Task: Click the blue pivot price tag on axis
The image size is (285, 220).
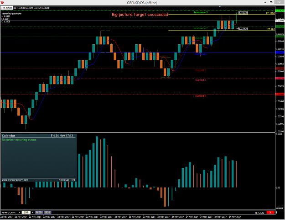Action: tap(280, 52)
